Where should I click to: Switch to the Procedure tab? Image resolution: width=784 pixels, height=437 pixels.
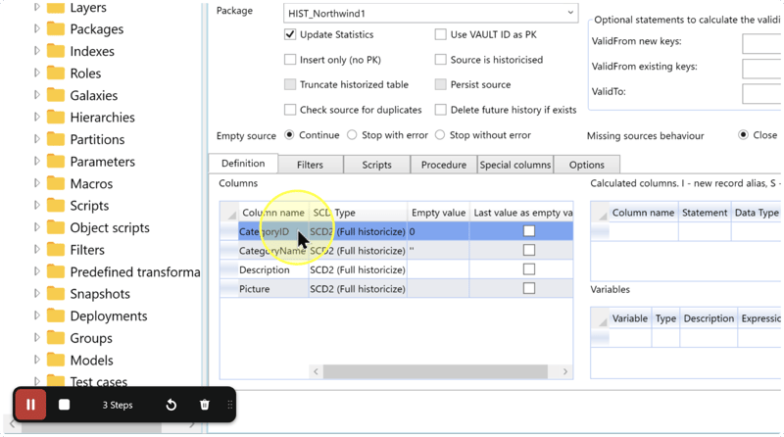tap(444, 165)
